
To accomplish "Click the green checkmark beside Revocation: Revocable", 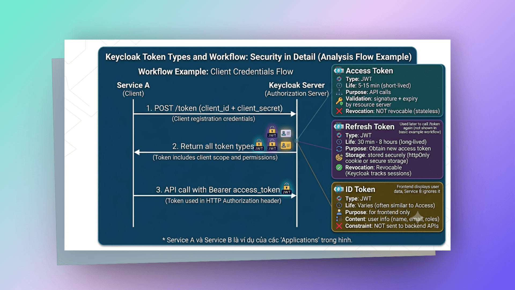I will coord(339,168).
